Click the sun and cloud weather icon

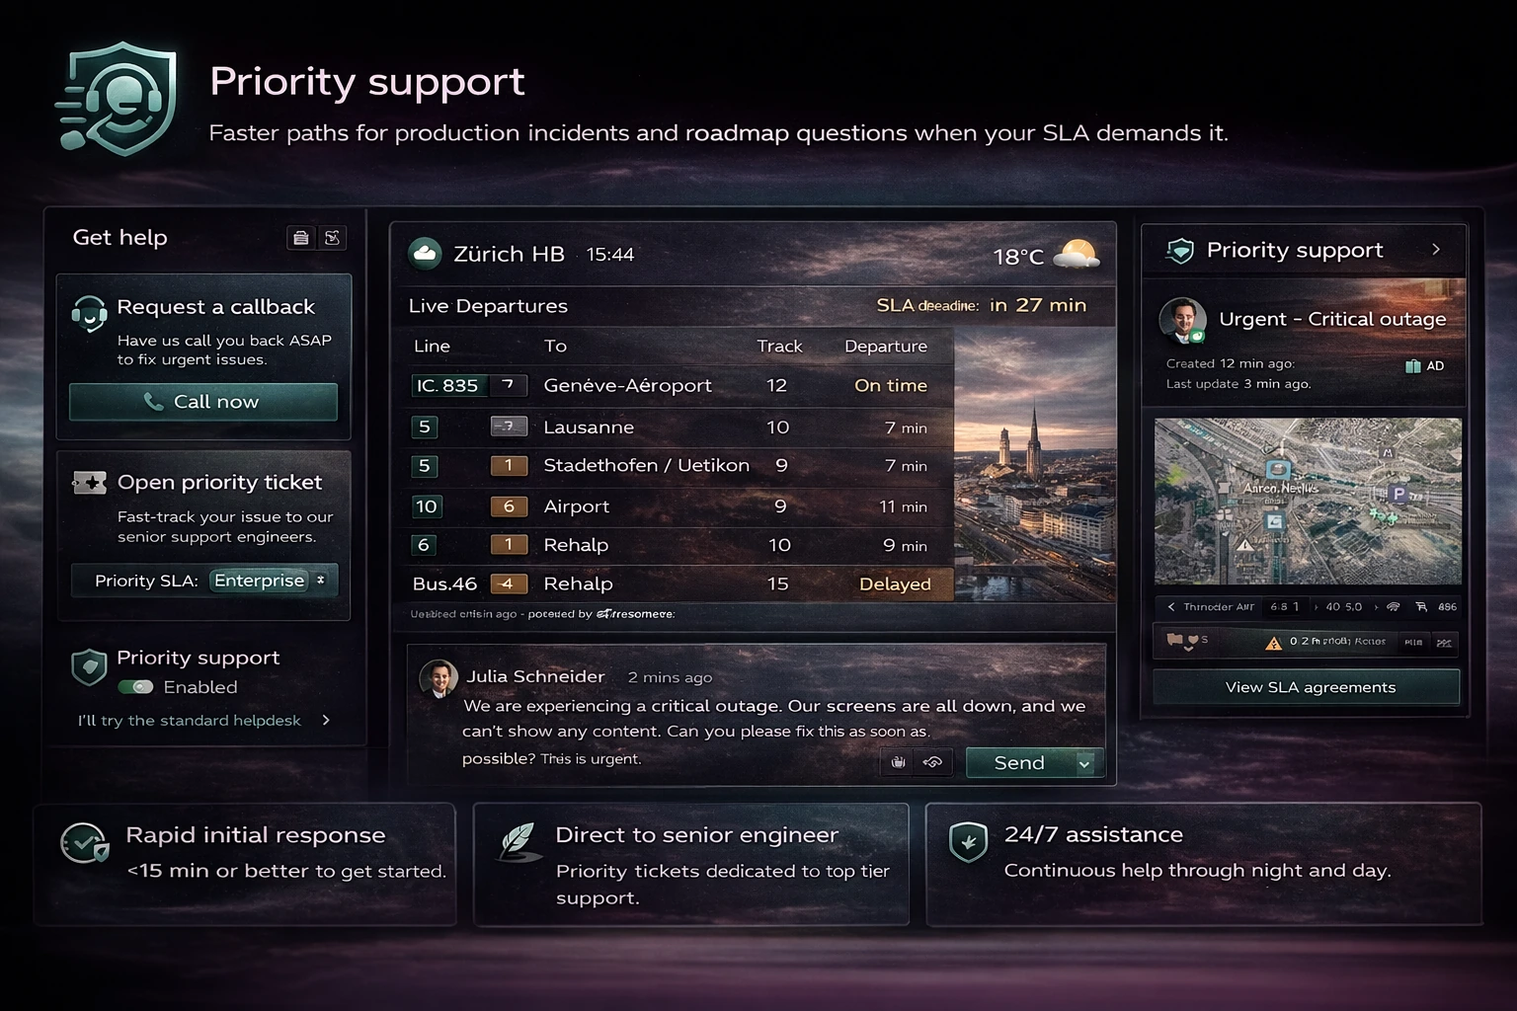[1076, 255]
